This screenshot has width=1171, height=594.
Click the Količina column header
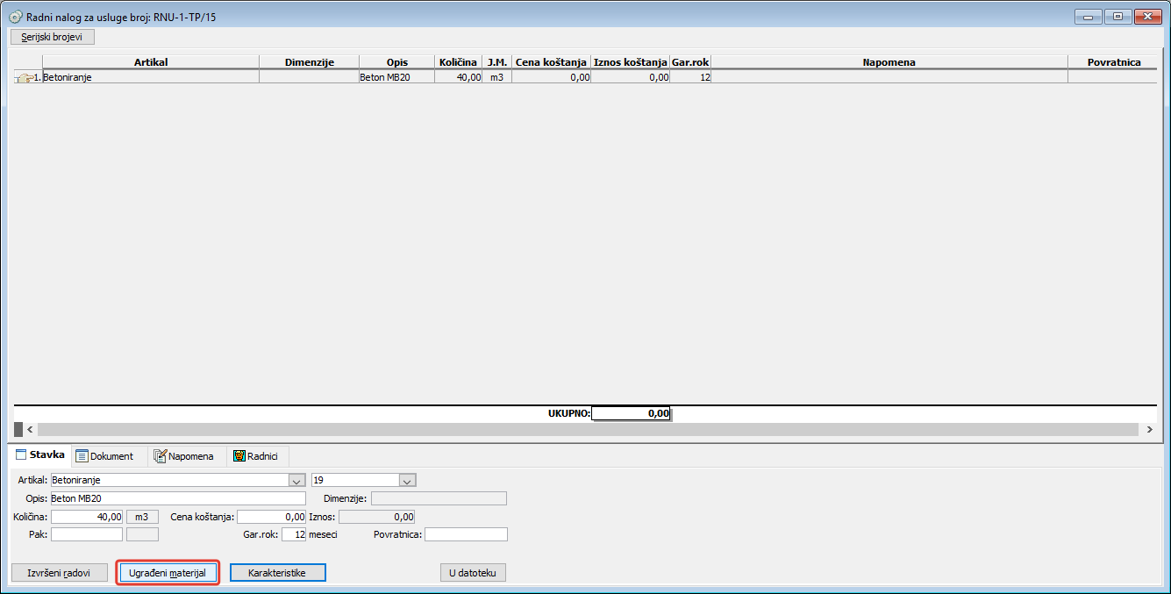click(458, 62)
